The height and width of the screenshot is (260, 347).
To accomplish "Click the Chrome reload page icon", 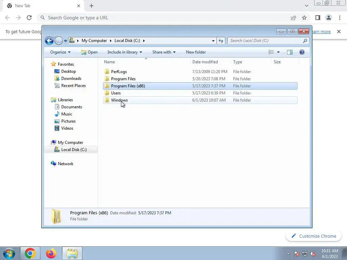I will [x=29, y=18].
